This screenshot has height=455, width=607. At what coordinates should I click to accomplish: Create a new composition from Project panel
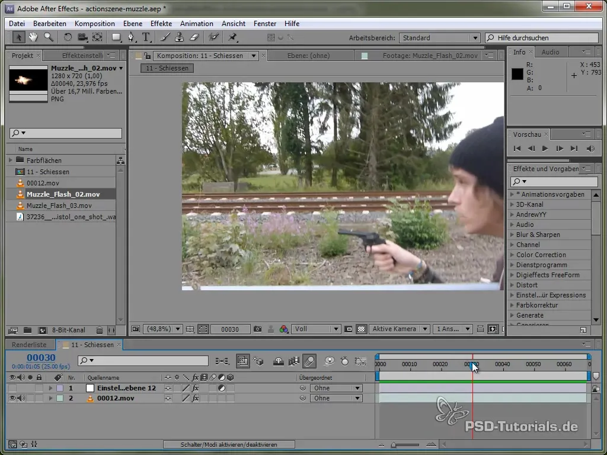click(43, 331)
